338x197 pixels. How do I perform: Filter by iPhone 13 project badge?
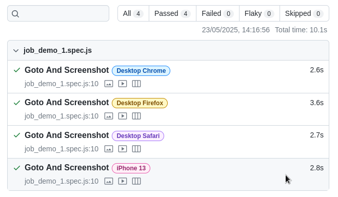pyautogui.click(x=131, y=168)
